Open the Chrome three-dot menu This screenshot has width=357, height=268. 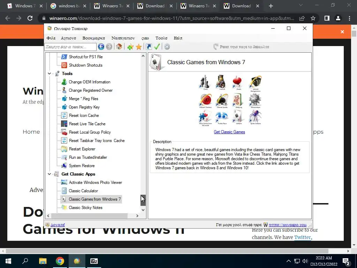tap(349, 18)
